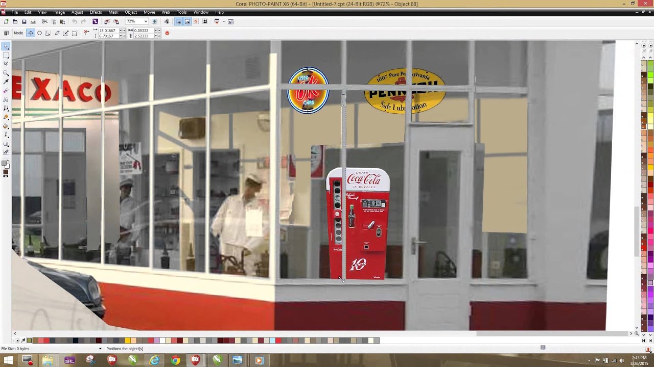Open File Explorer from taskbar

48,360
